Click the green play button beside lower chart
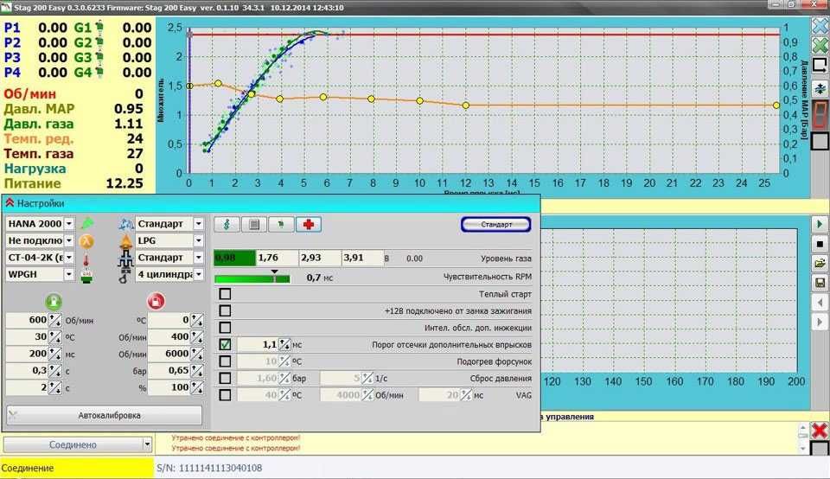830x479 pixels. [819, 224]
